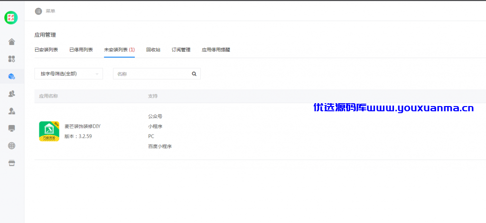Click the 名称 search input field

click(157, 73)
